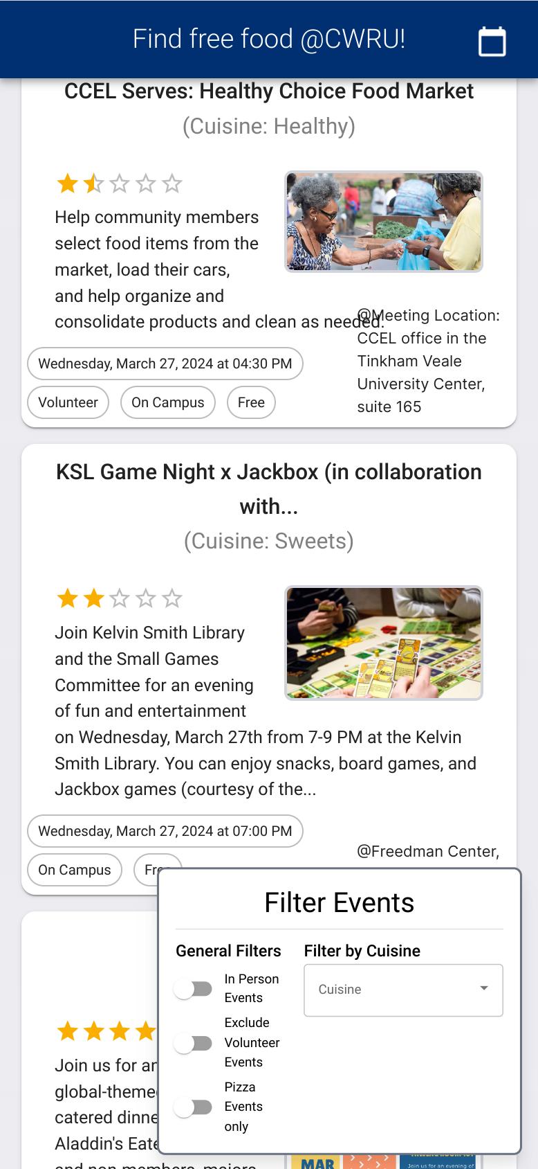Click the March 27 04:30 PM date chip
The image size is (538, 1169).
point(165,364)
